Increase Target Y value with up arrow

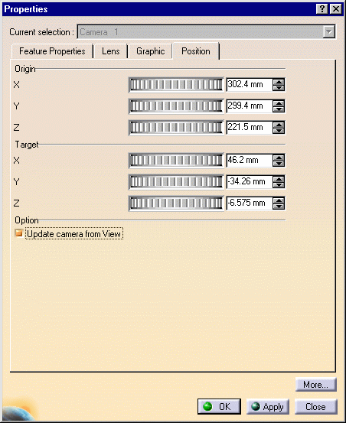(279, 179)
